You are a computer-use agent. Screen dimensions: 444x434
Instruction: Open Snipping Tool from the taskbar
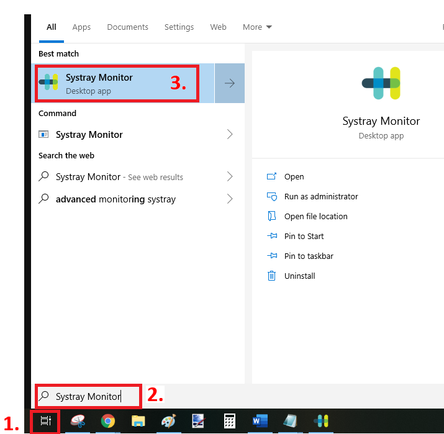coord(78,422)
